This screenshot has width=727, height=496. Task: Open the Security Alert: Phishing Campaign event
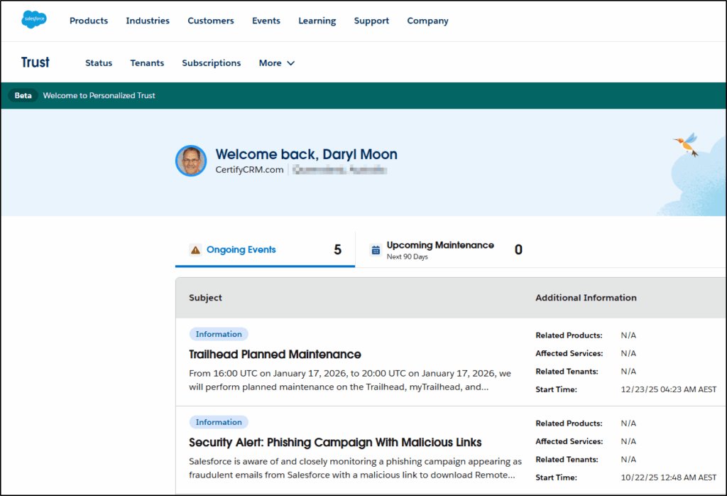pos(334,442)
